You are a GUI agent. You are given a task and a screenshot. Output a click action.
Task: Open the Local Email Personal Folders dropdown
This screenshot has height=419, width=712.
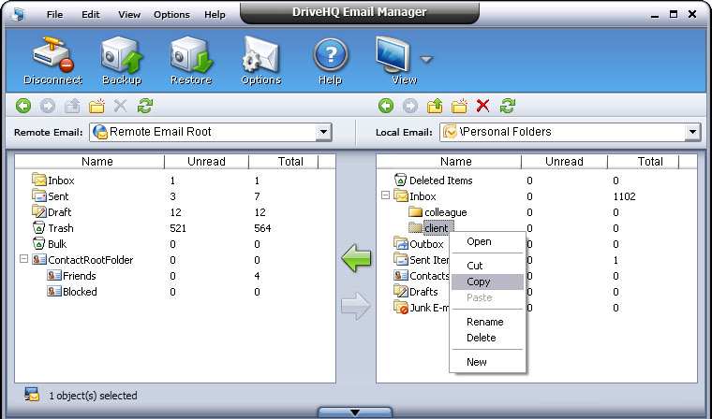(692, 133)
